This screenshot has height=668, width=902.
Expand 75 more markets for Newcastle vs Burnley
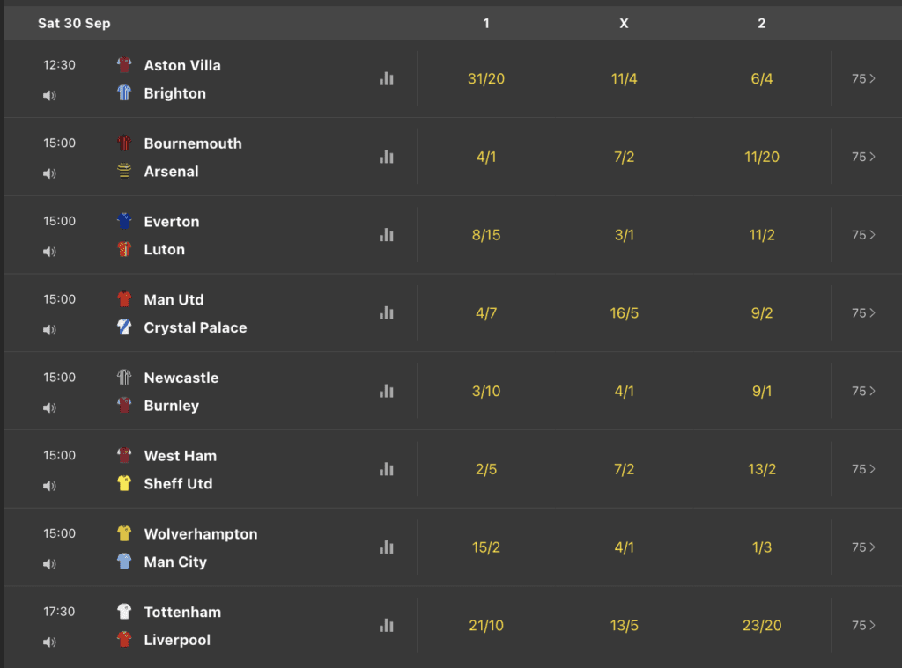(863, 391)
